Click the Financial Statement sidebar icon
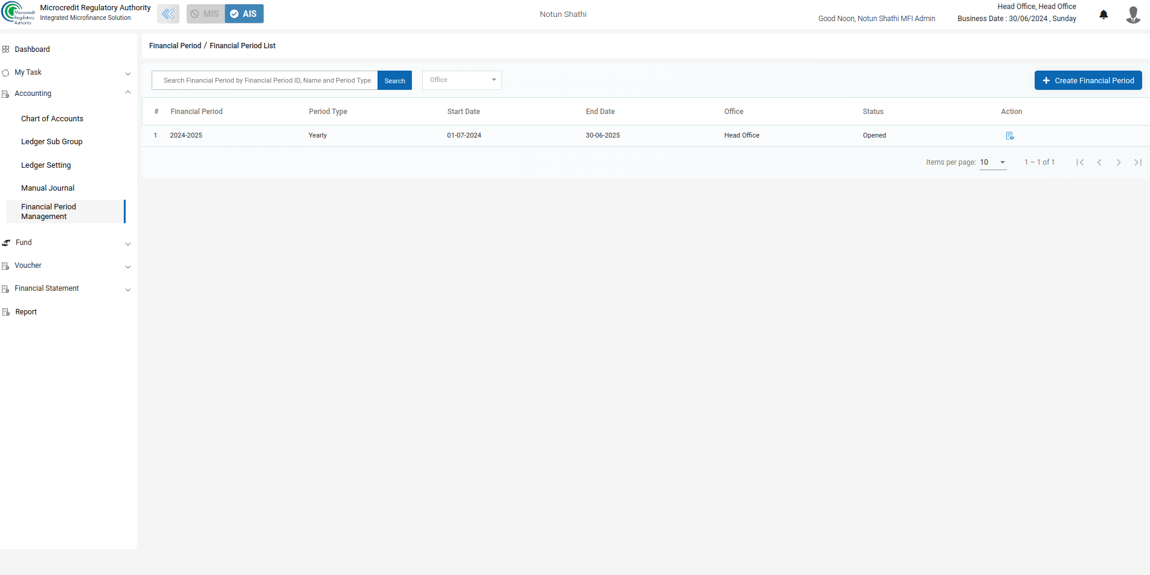Image resolution: width=1150 pixels, height=575 pixels. click(x=6, y=289)
